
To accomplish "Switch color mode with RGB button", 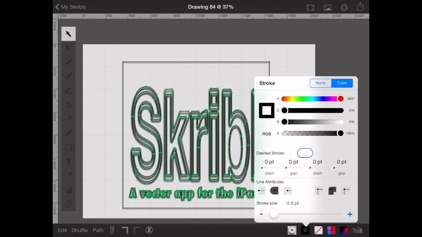I will coord(266,134).
